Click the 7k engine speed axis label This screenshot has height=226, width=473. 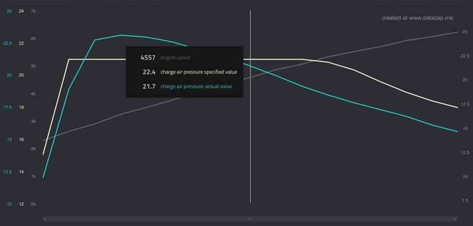[33, 11]
